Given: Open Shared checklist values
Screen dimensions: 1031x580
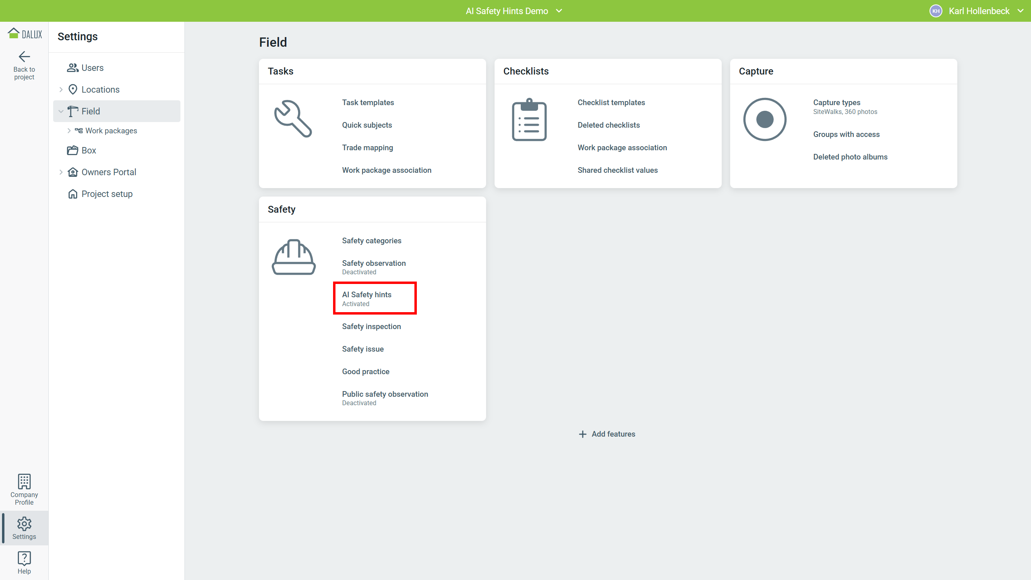Looking at the screenshot, I should point(617,170).
